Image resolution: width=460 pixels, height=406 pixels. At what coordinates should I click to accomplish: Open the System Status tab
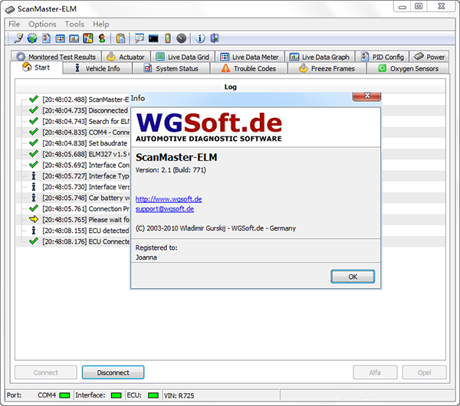click(x=171, y=68)
